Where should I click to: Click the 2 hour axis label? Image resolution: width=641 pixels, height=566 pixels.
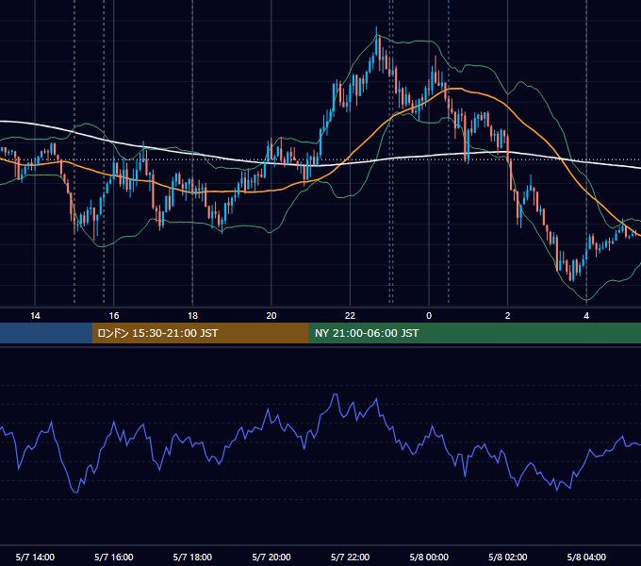pos(508,316)
